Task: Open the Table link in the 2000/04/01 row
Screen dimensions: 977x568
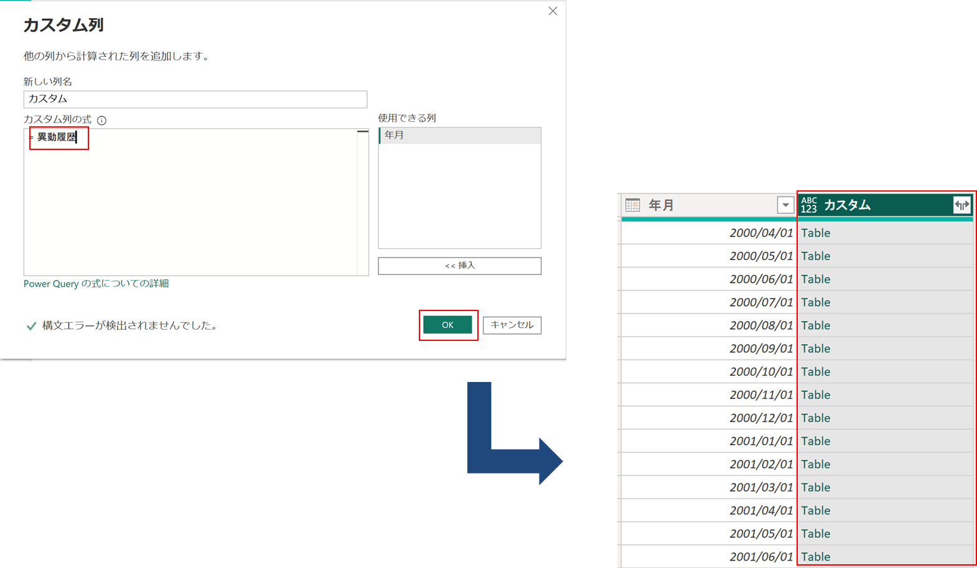Action: [815, 233]
